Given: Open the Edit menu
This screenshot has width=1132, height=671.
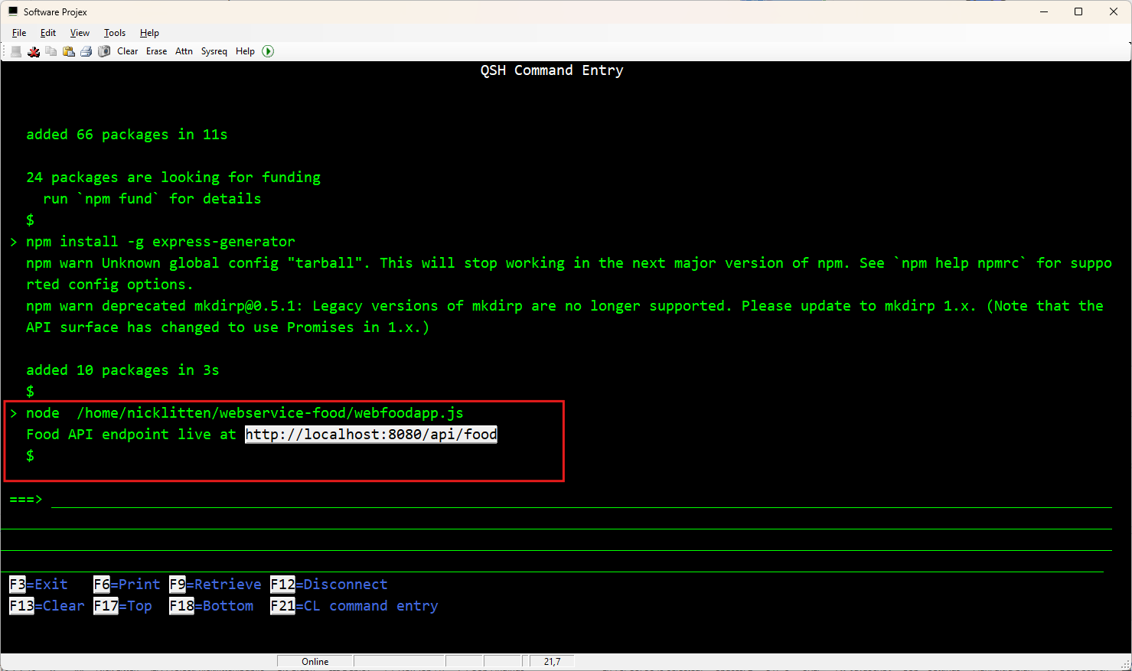Looking at the screenshot, I should click(48, 33).
